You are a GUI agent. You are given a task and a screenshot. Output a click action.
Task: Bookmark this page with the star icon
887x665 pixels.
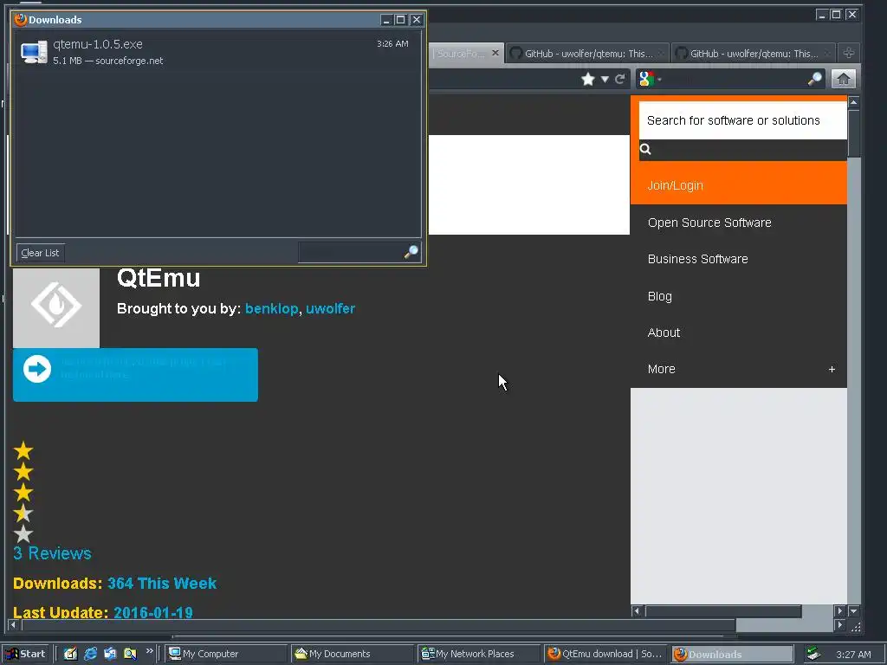(x=588, y=79)
